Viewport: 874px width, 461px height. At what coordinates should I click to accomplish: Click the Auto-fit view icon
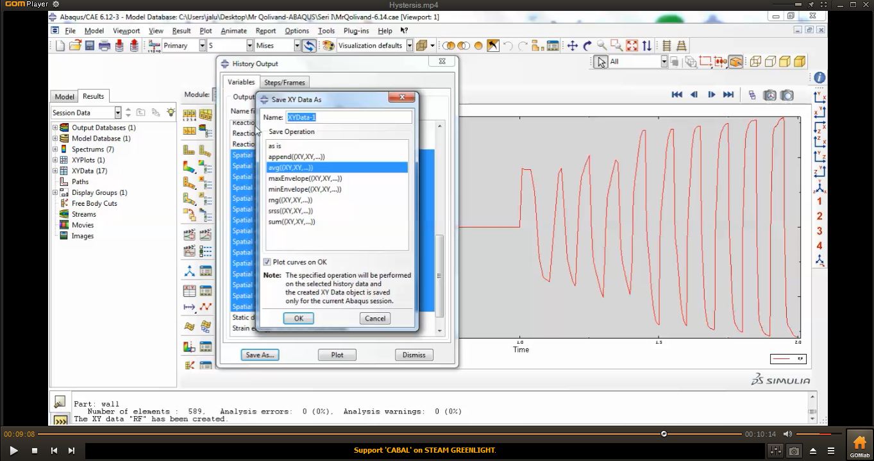tap(632, 46)
